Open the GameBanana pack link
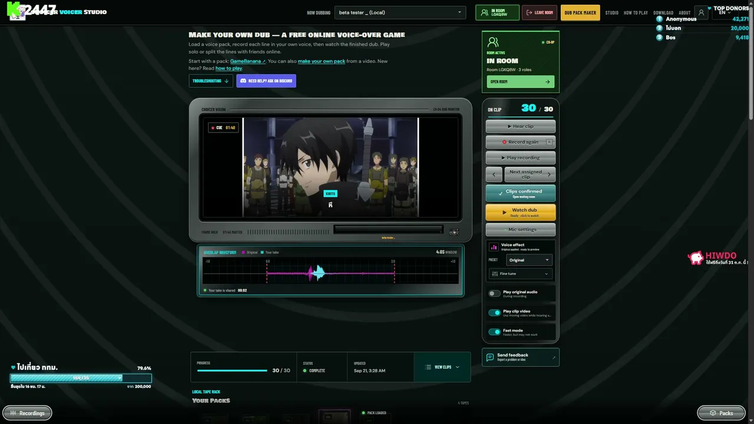The image size is (754, 424). point(248,61)
